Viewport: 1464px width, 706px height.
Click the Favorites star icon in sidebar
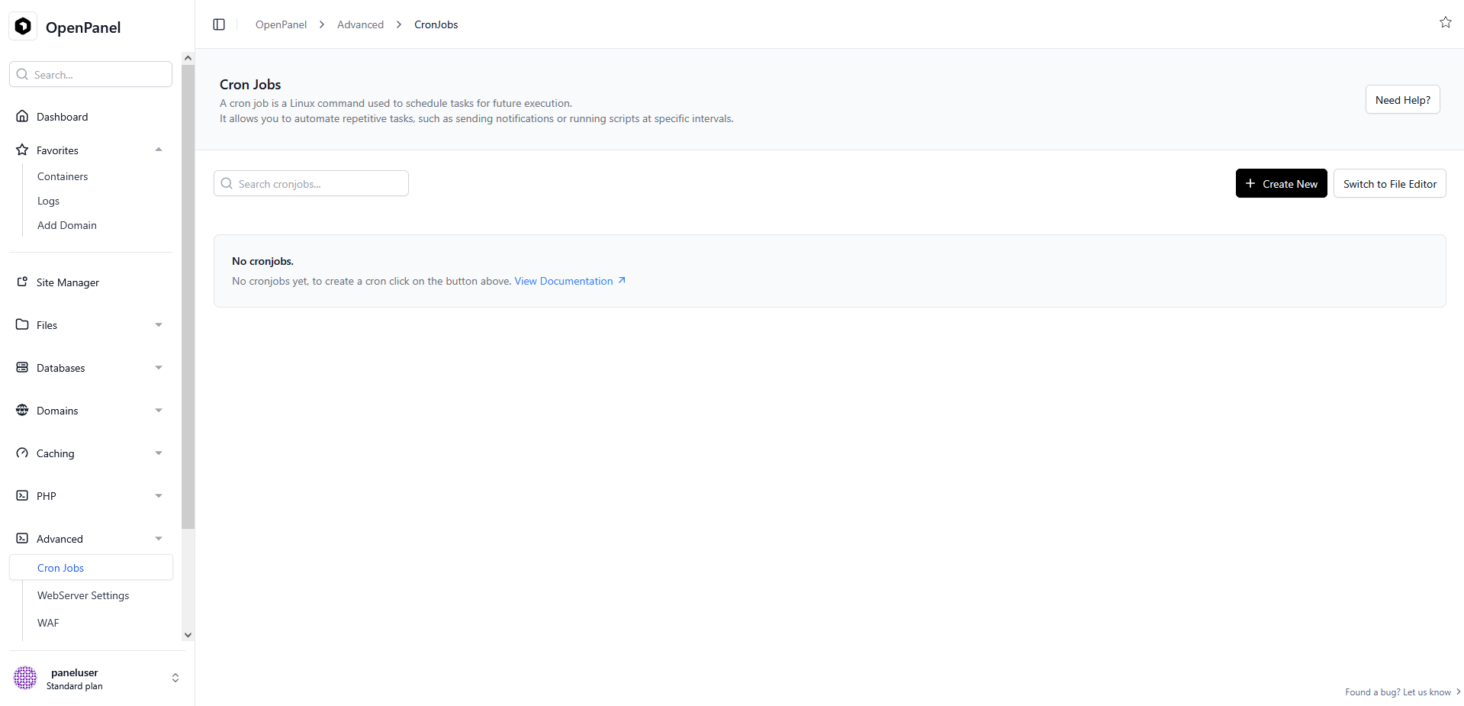tap(22, 150)
